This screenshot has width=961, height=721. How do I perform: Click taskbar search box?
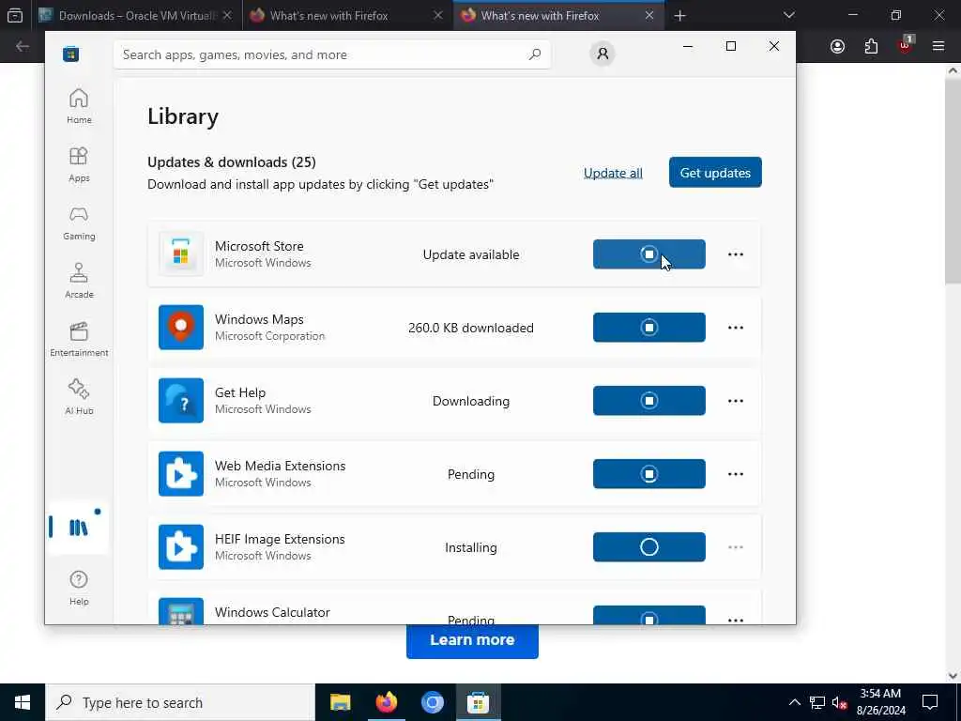[x=180, y=702]
